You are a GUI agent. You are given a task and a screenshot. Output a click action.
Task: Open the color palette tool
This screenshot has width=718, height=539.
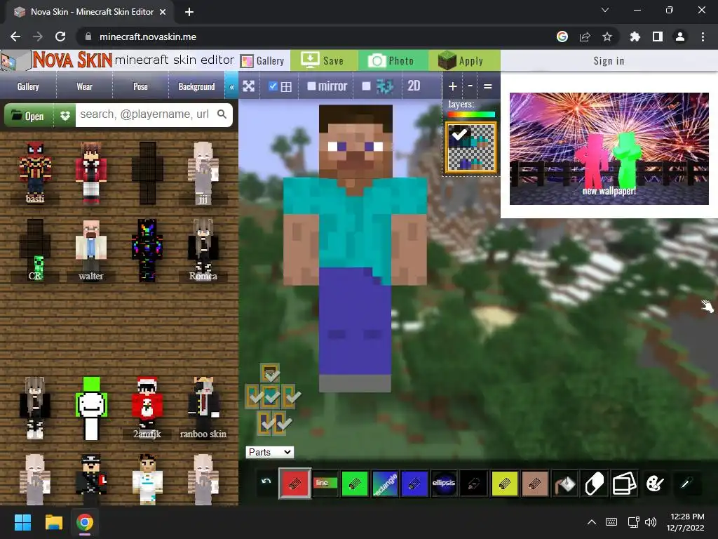pos(655,483)
